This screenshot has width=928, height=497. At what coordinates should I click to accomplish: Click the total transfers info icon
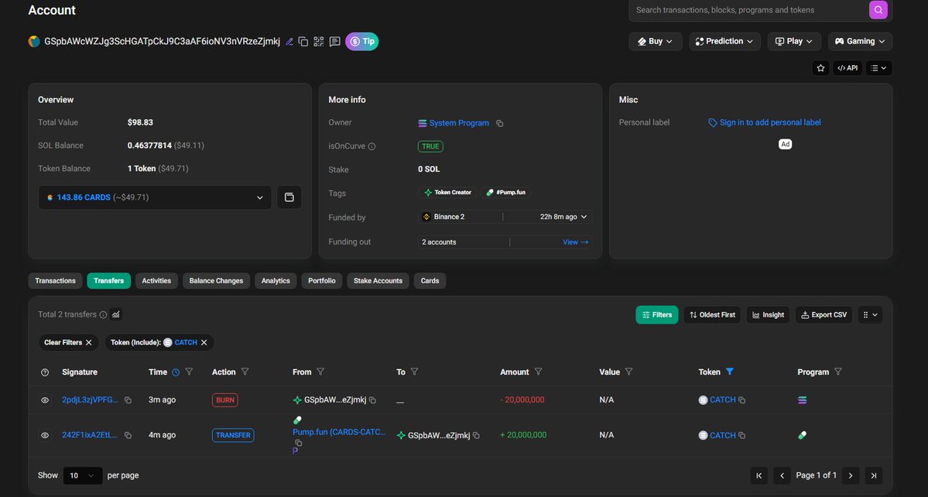pyautogui.click(x=103, y=315)
